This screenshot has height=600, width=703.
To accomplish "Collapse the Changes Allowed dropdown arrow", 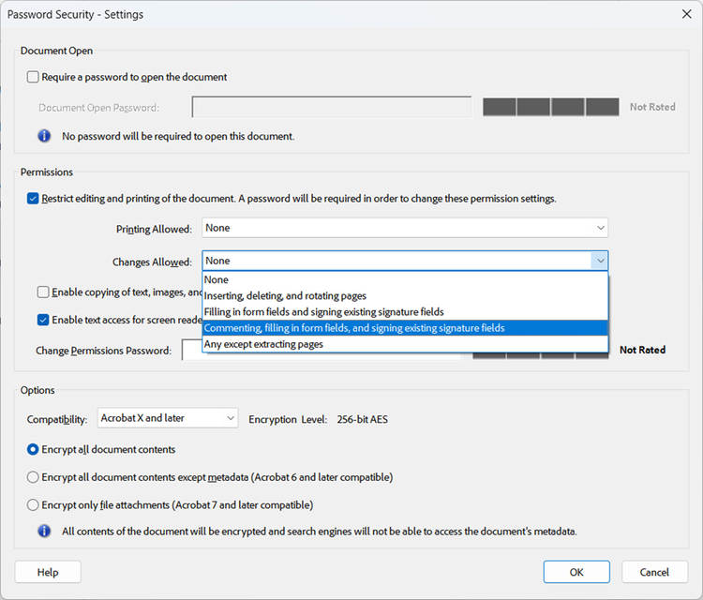I will (x=599, y=262).
